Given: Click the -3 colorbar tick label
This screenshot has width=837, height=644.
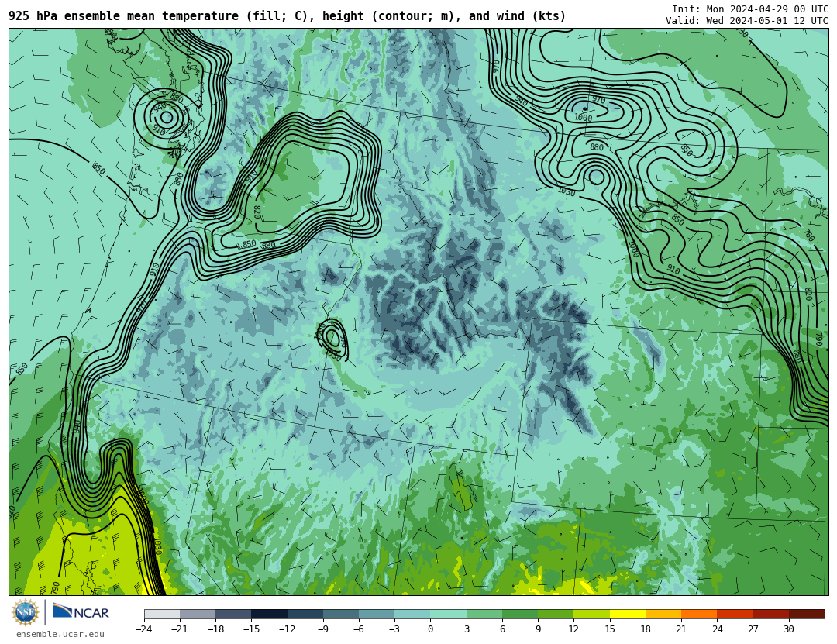Looking at the screenshot, I should pos(394,629).
